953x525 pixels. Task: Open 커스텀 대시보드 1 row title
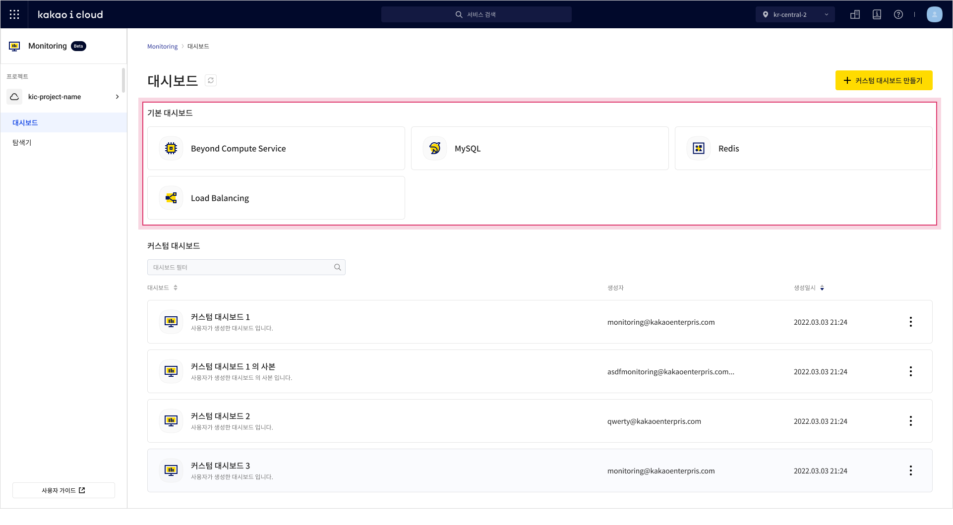220,317
